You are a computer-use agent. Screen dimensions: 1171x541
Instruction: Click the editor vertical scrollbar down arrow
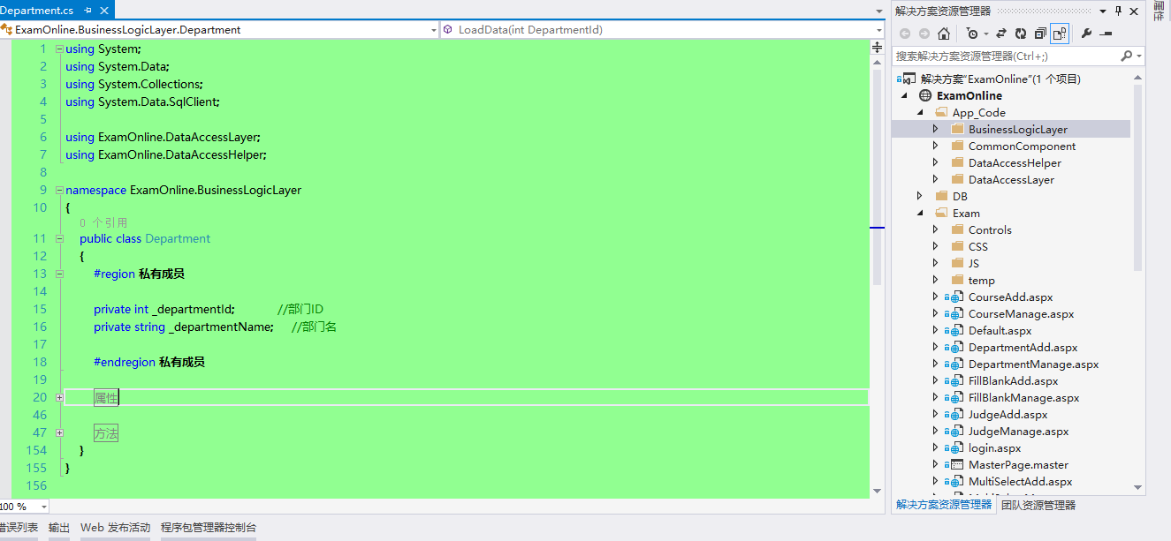click(x=877, y=490)
